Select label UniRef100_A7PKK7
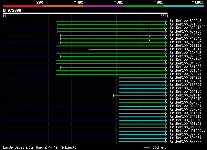The width and height of the screenshot is (207, 150). click(186, 142)
